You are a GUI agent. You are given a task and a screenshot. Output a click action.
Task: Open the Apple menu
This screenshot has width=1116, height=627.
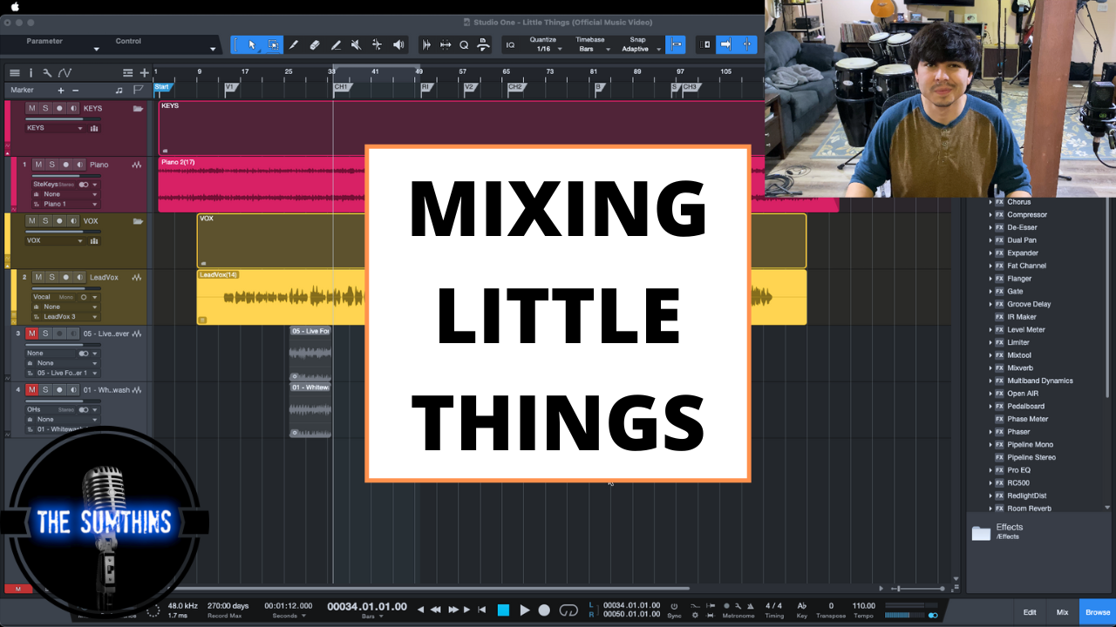coord(15,7)
